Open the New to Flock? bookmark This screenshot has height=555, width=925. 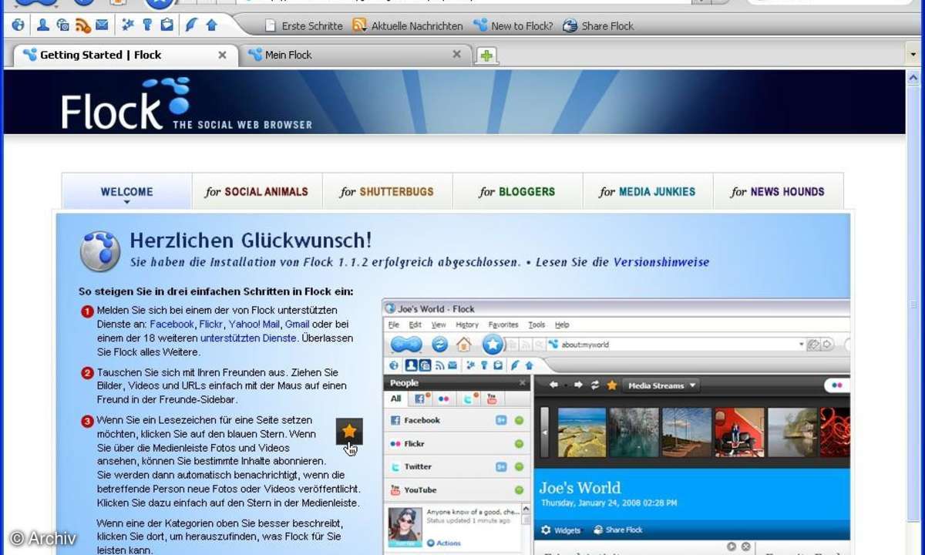pos(513,25)
